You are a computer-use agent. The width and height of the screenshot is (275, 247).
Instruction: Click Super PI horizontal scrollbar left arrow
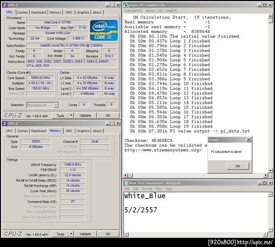pos(126,175)
